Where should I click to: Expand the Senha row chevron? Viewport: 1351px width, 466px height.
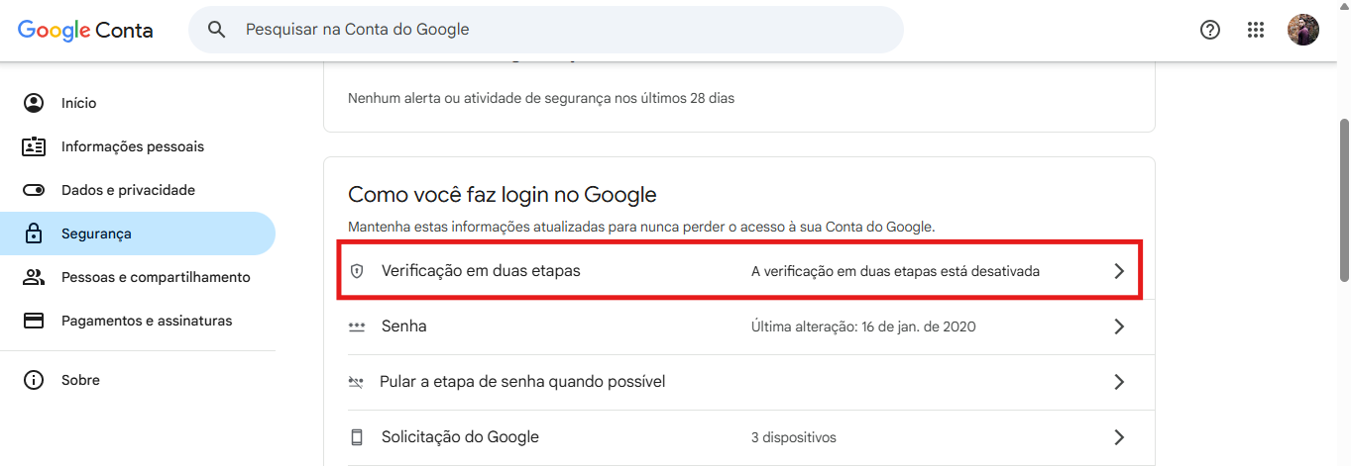click(x=1119, y=326)
